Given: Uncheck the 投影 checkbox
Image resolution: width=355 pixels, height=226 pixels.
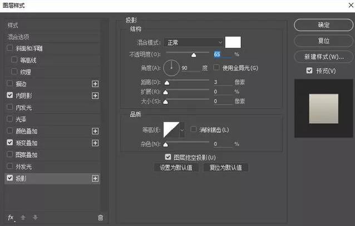Looking at the screenshot, I should 9,178.
